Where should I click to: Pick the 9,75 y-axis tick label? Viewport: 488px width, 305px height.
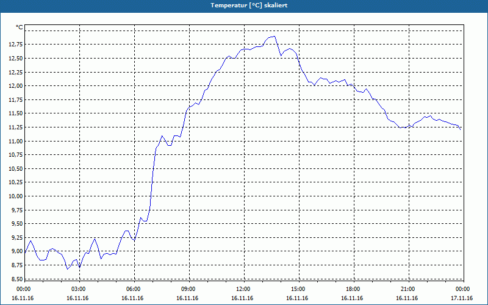point(17,210)
